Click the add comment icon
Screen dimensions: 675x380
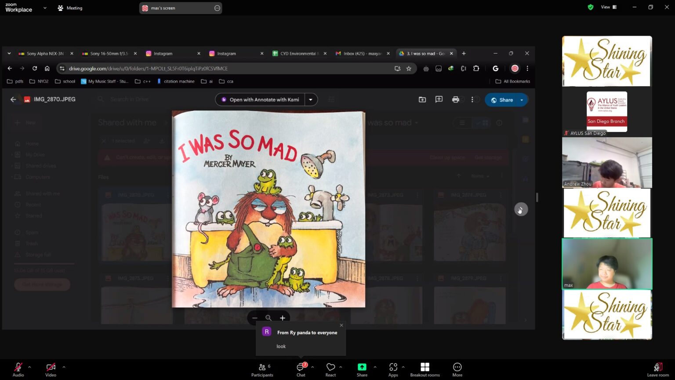[439, 99]
